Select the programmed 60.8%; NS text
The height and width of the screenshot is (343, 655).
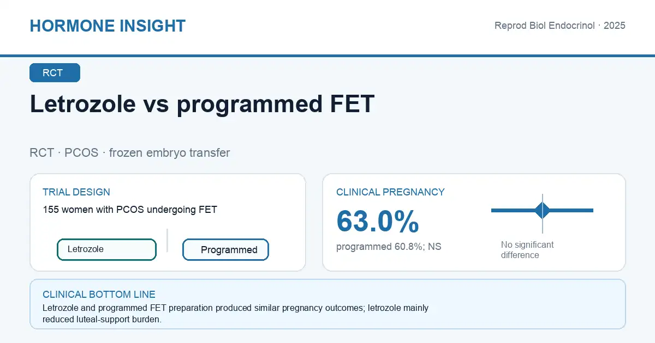pyautogui.click(x=389, y=247)
